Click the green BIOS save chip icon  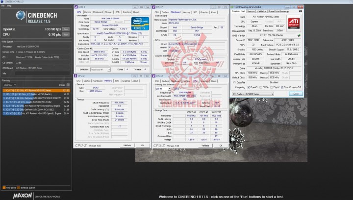coord(299,36)
